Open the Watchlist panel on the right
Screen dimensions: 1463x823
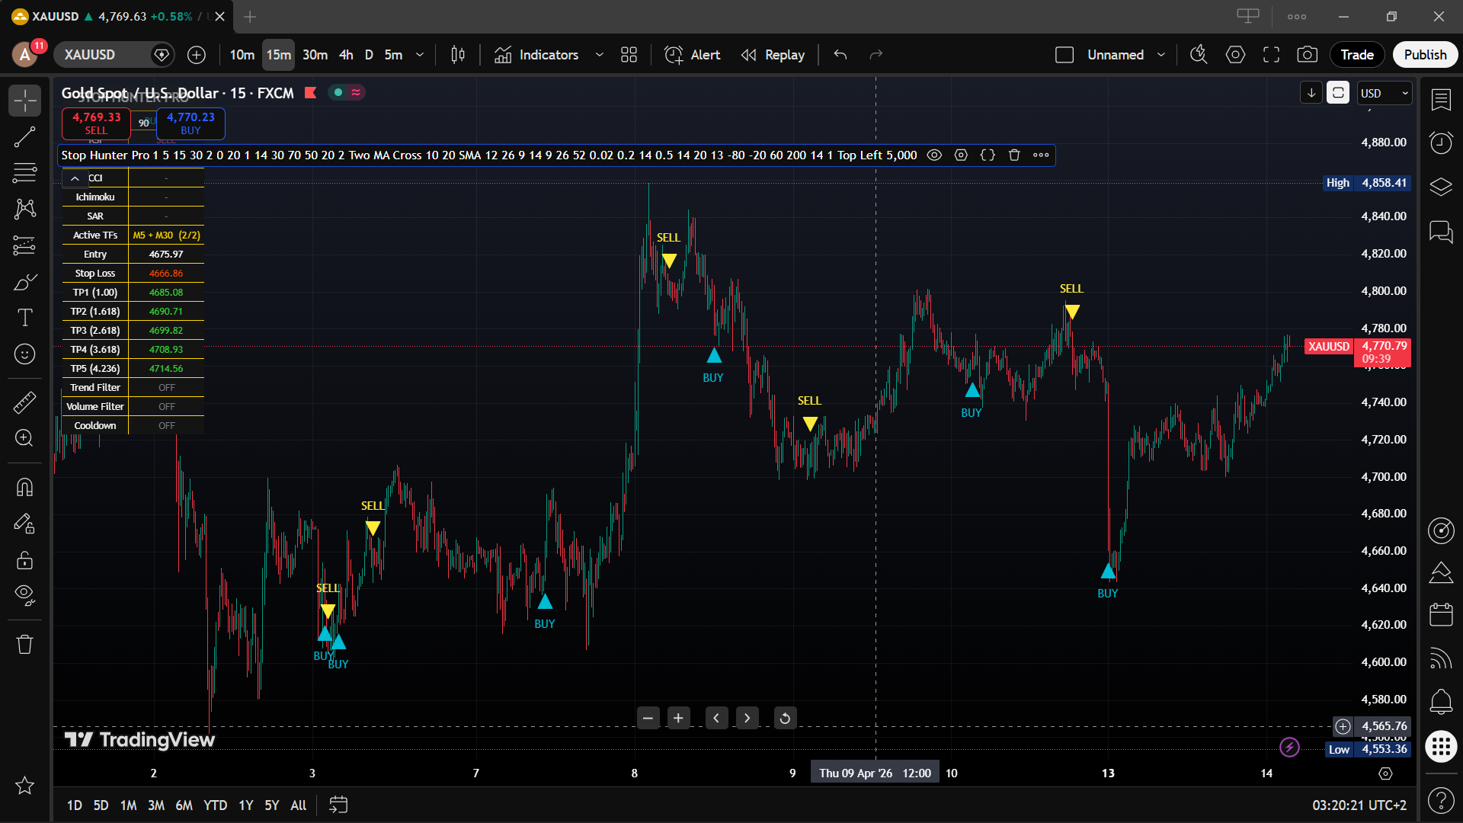1441,100
